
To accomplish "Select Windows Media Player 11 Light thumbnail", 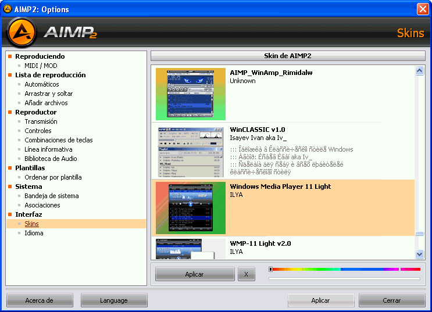I will coord(190,208).
